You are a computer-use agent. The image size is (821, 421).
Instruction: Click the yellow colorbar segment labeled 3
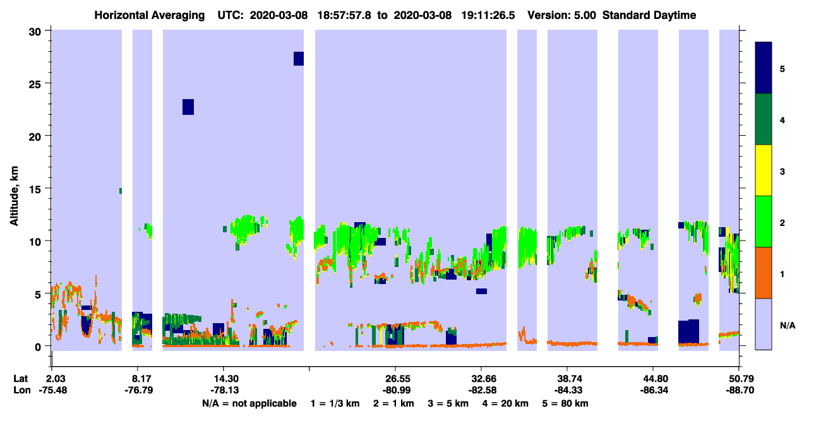click(x=764, y=170)
